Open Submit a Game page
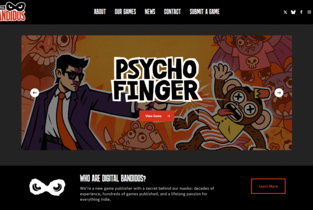The image size is (313, 210). coord(204,12)
